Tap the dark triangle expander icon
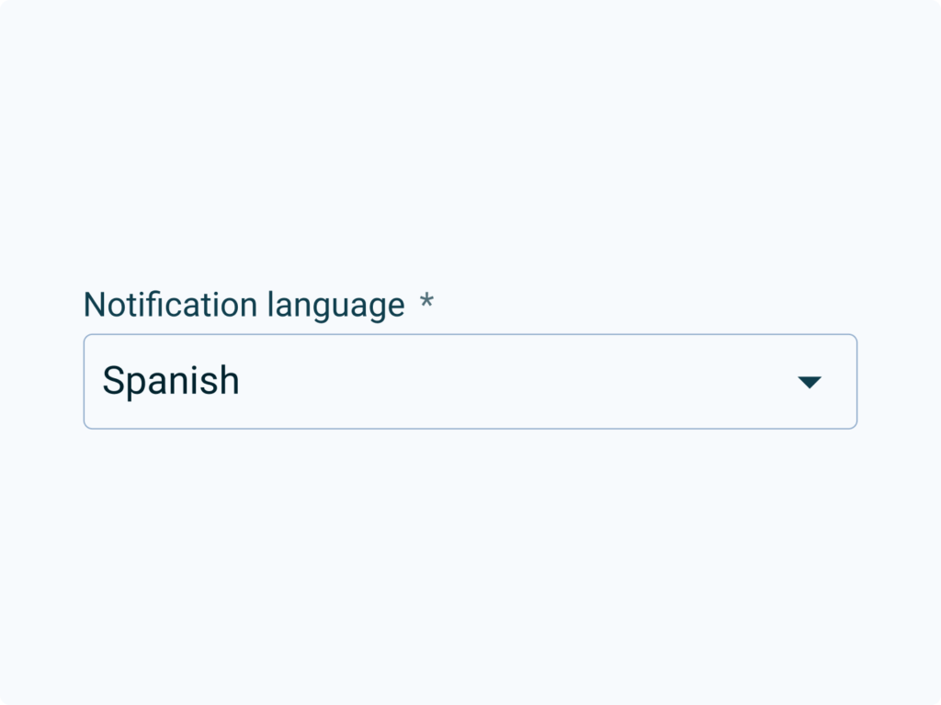Image resolution: width=941 pixels, height=705 pixels. tap(809, 382)
